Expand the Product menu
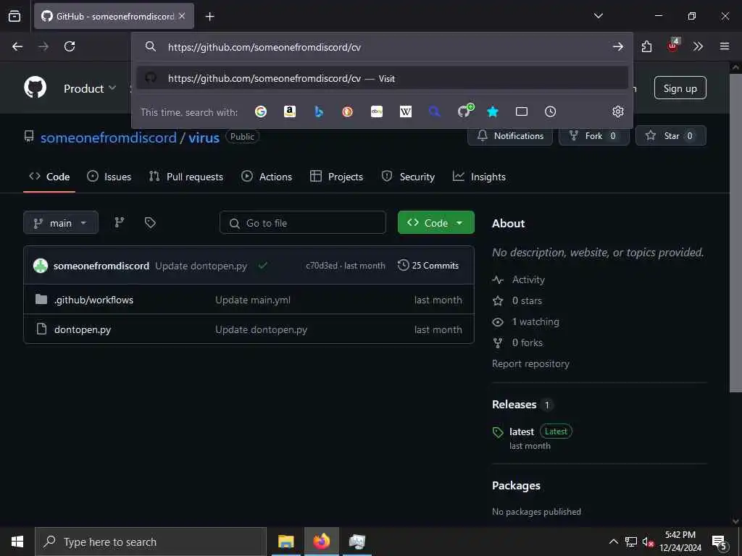 click(90, 88)
